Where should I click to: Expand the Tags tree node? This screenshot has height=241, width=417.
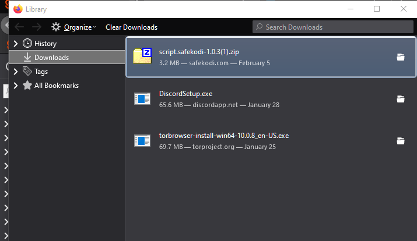point(15,72)
